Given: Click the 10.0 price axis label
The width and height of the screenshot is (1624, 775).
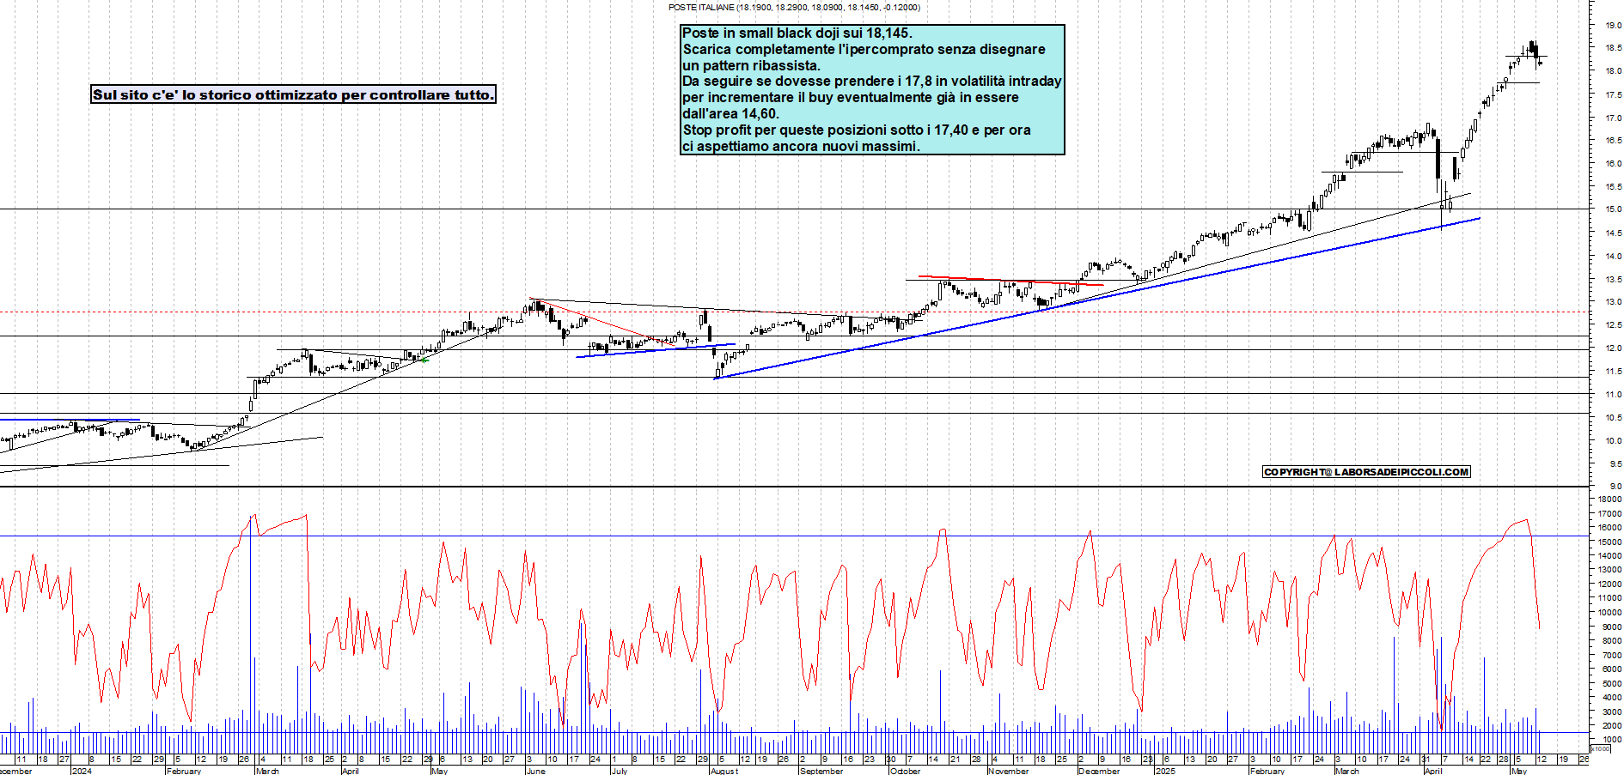Looking at the screenshot, I should pos(1613,440).
